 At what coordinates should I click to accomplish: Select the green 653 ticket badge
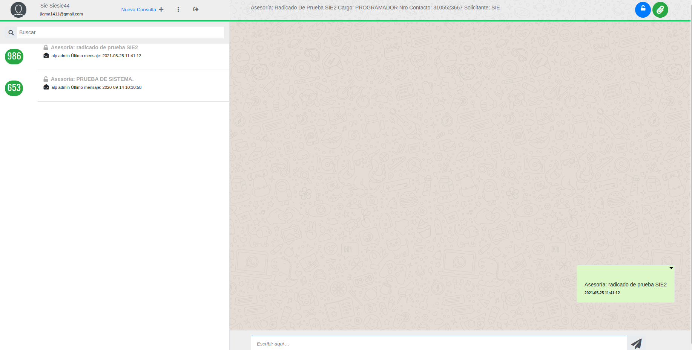(x=14, y=88)
